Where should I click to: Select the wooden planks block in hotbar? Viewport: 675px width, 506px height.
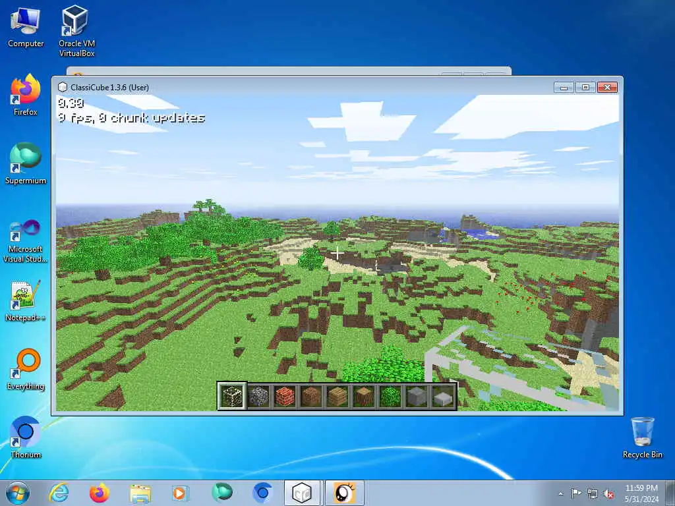coord(337,396)
